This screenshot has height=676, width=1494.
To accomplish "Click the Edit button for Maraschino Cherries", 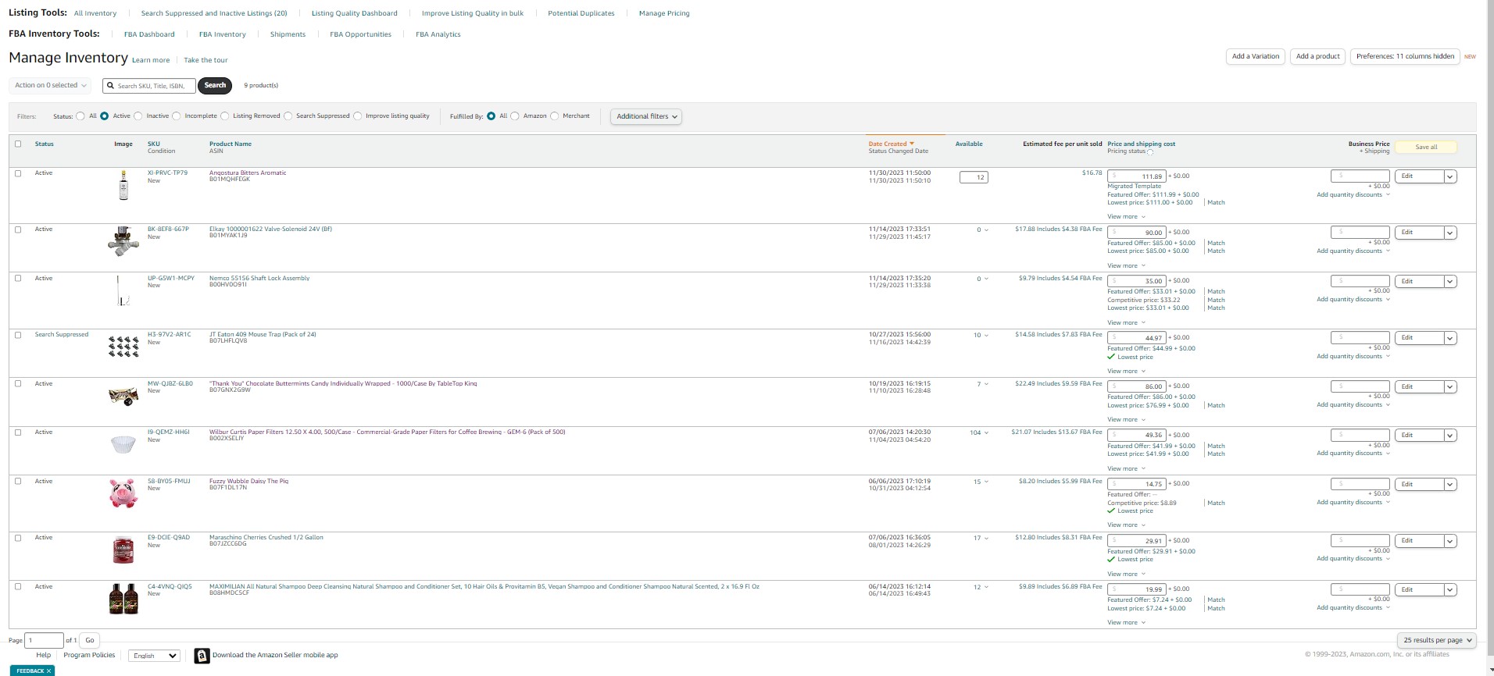I will [x=1419, y=541].
